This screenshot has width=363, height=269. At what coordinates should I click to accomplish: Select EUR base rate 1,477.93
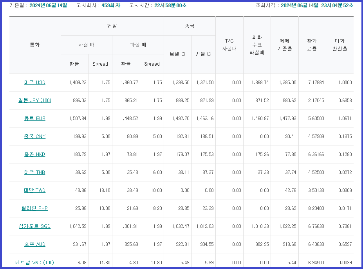pyautogui.click(x=287, y=118)
